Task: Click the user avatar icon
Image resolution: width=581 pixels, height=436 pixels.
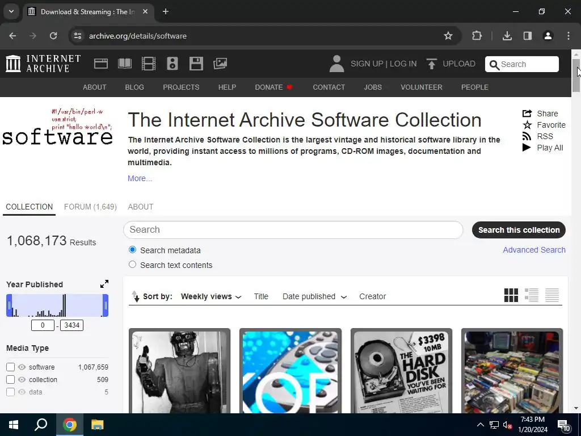Action: (x=336, y=64)
